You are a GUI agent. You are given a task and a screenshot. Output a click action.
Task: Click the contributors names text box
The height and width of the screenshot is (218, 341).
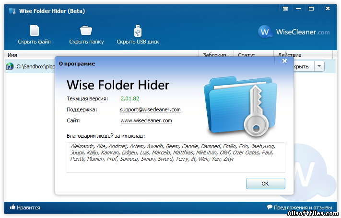(176, 158)
